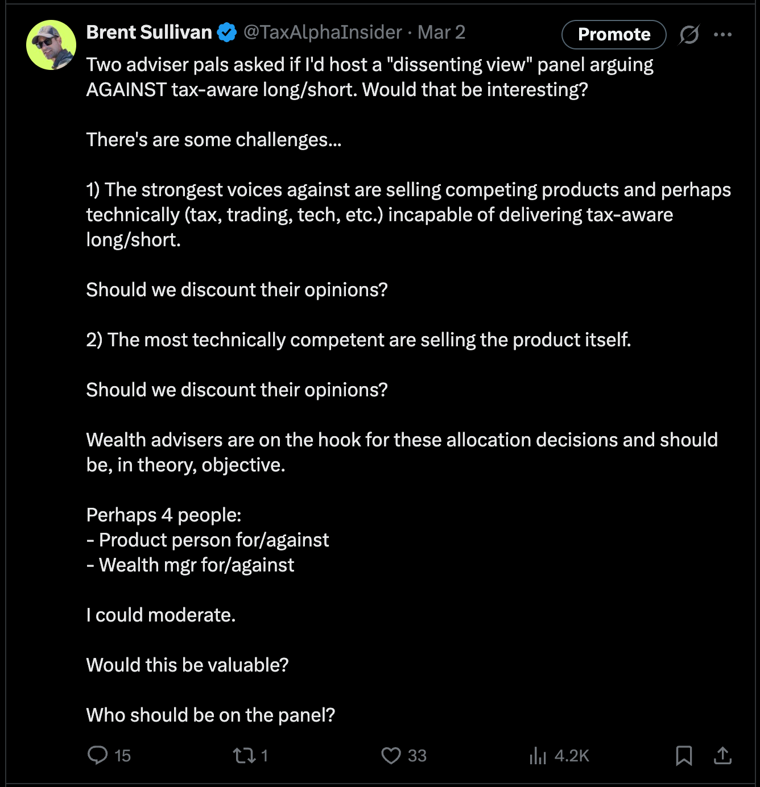
Task: Click the Promote button
Action: pos(614,35)
